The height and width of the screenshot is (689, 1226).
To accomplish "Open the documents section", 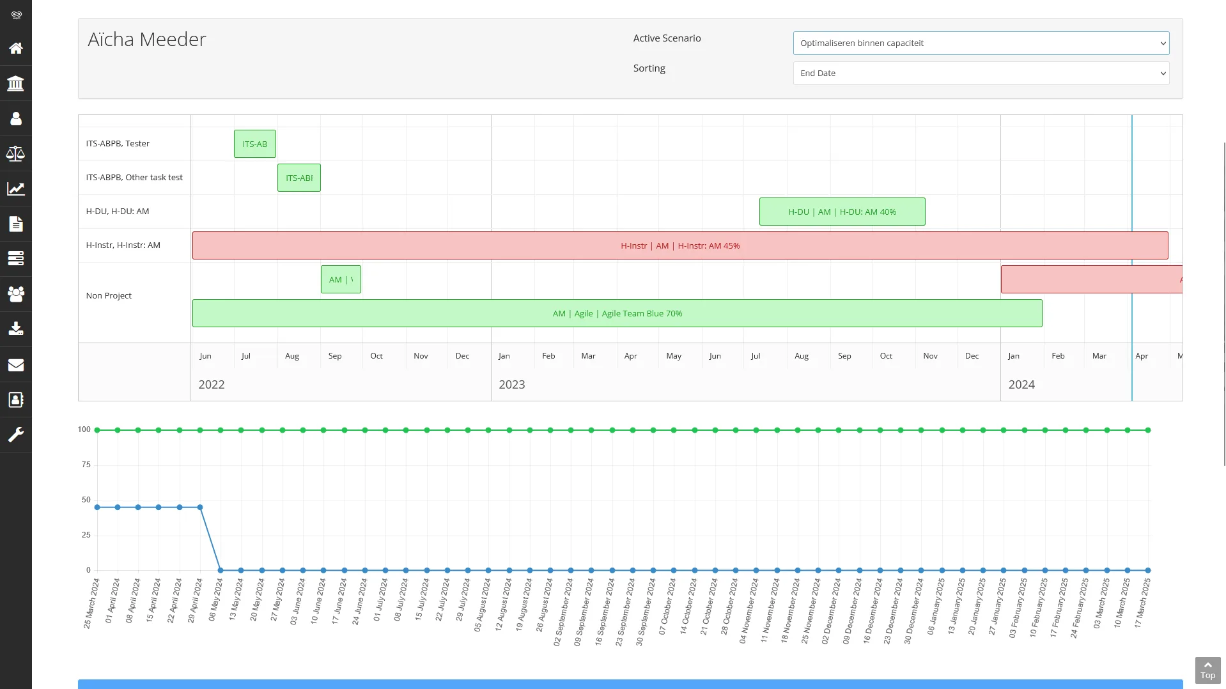I will coord(15,223).
